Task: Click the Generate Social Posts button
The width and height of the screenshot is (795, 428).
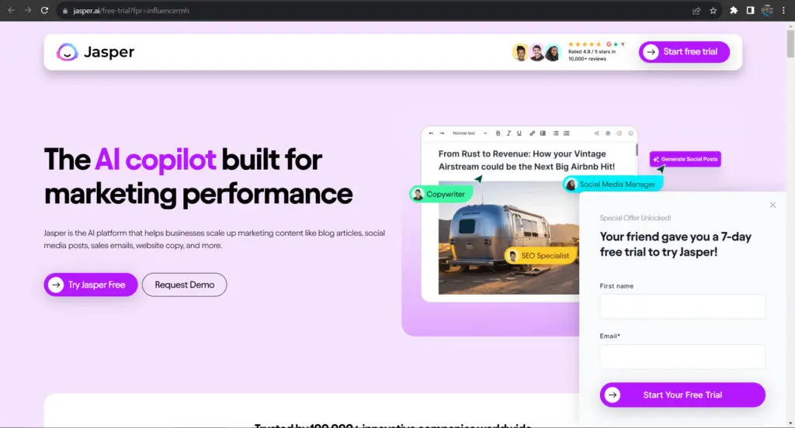Action: tap(685, 159)
